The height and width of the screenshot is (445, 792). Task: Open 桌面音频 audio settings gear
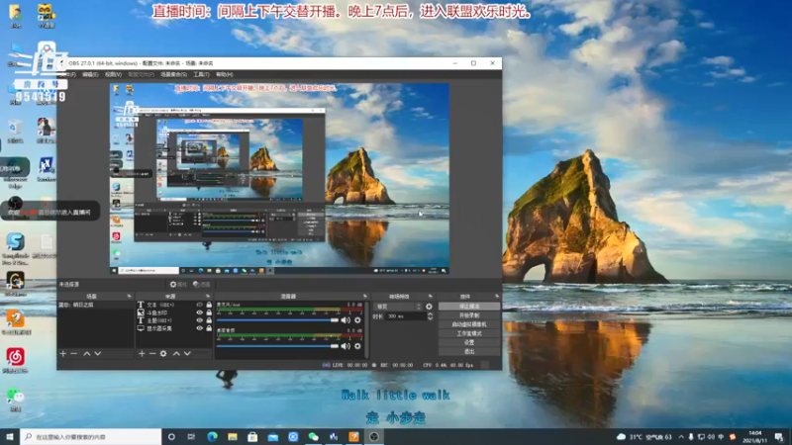click(x=357, y=346)
